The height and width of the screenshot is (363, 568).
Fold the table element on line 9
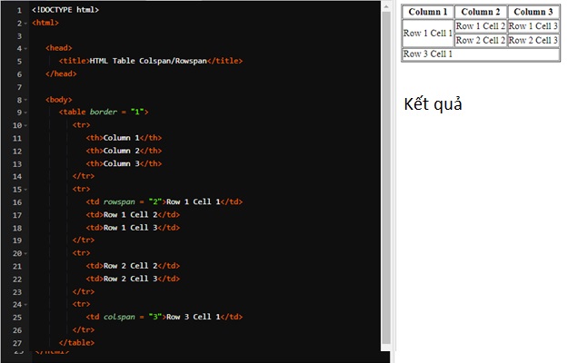(24, 112)
